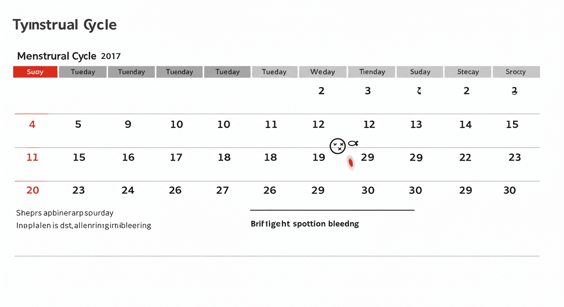
Task: Click the Brif tigeht spottion bleedng label
Action: tap(304, 224)
